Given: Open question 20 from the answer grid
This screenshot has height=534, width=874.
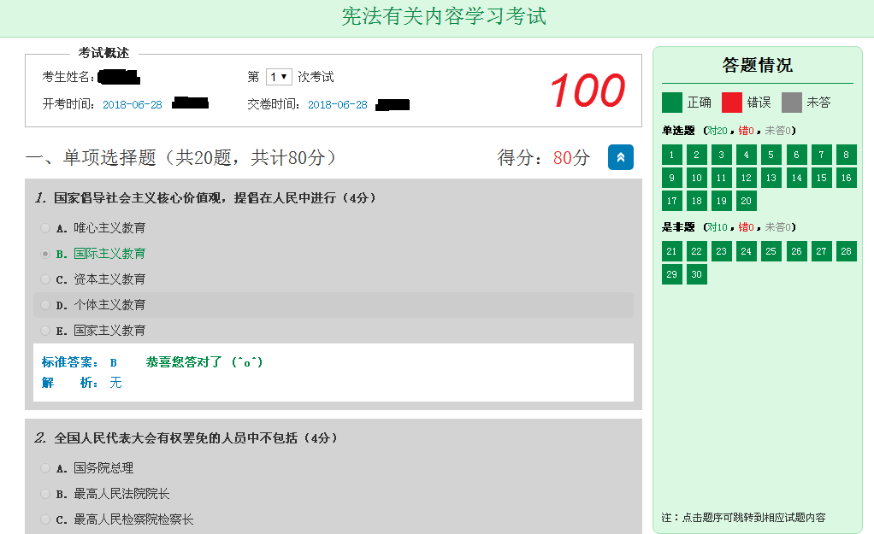Looking at the screenshot, I should tap(747, 201).
